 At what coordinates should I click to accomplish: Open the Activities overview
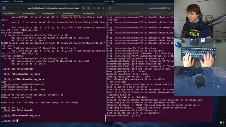coord(6,1)
